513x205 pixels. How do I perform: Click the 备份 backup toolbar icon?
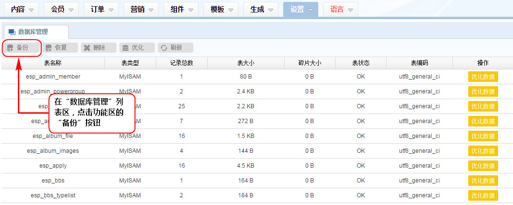pos(11,48)
